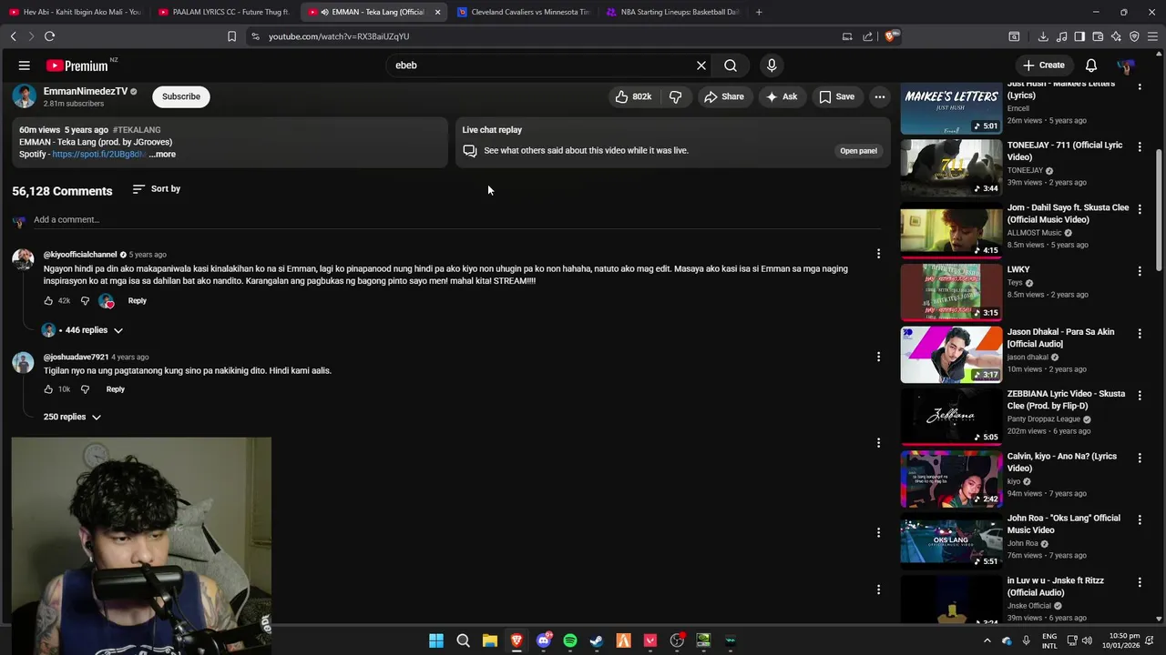Open Calvin, kiyo Ano Na? video title

point(1061,462)
